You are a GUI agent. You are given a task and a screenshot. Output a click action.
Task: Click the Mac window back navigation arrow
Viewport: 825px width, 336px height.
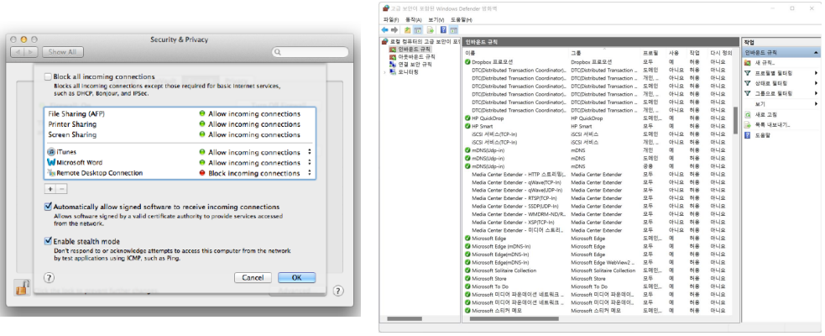[18, 52]
